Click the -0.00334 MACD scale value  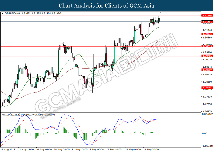pos(207,146)
